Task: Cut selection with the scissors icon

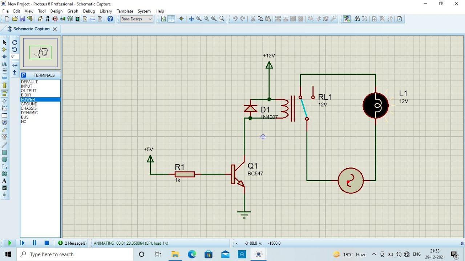Action: pos(253,19)
